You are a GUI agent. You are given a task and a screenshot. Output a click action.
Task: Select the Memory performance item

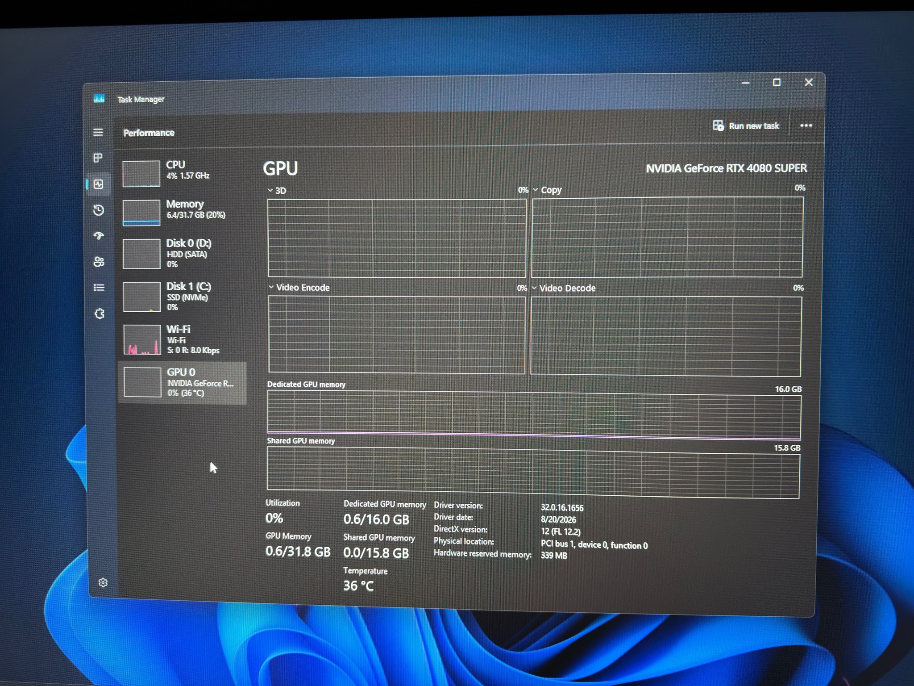pos(183,213)
